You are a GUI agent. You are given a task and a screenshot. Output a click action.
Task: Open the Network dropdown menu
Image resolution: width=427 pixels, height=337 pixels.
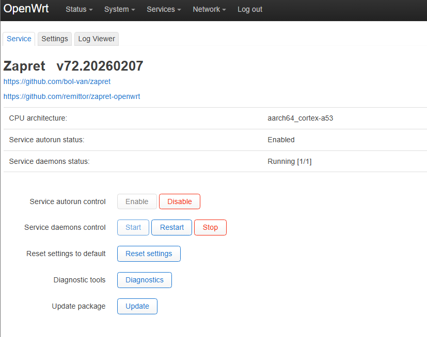click(209, 9)
